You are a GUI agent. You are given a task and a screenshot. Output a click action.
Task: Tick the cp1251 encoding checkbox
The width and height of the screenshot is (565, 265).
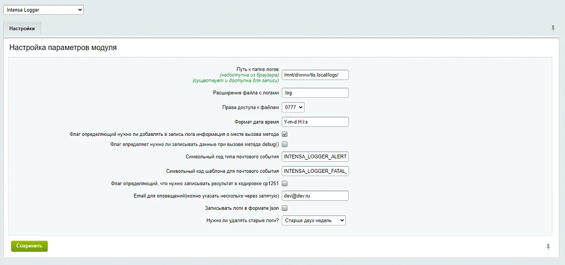(x=284, y=183)
